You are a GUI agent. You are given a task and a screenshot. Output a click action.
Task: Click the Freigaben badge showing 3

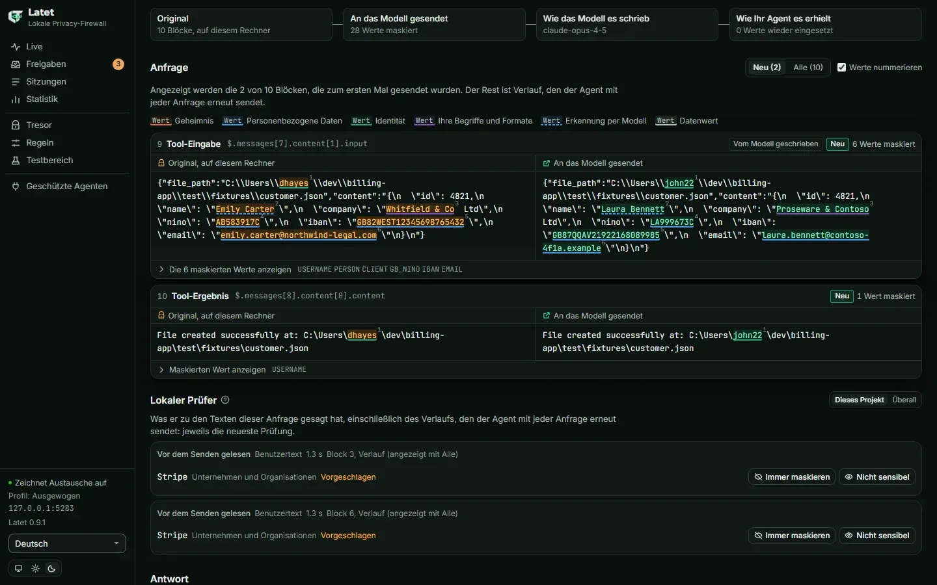click(x=118, y=64)
